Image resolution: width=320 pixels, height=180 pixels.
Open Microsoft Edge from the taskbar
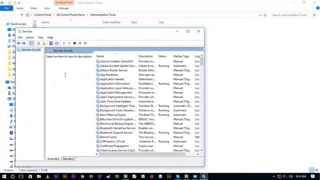[x=99, y=176]
